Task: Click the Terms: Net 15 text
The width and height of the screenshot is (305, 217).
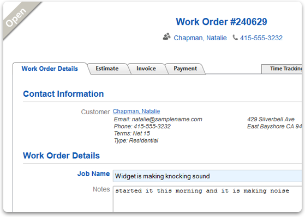Action: (132, 133)
